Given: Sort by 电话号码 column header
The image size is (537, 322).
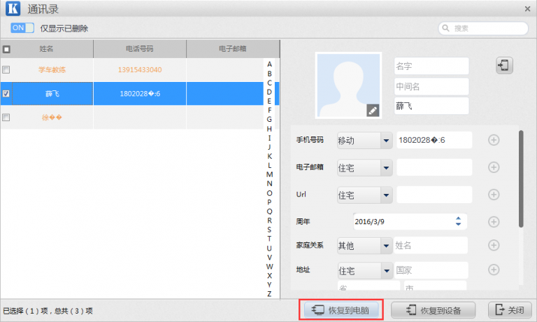Looking at the screenshot, I should 140,49.
